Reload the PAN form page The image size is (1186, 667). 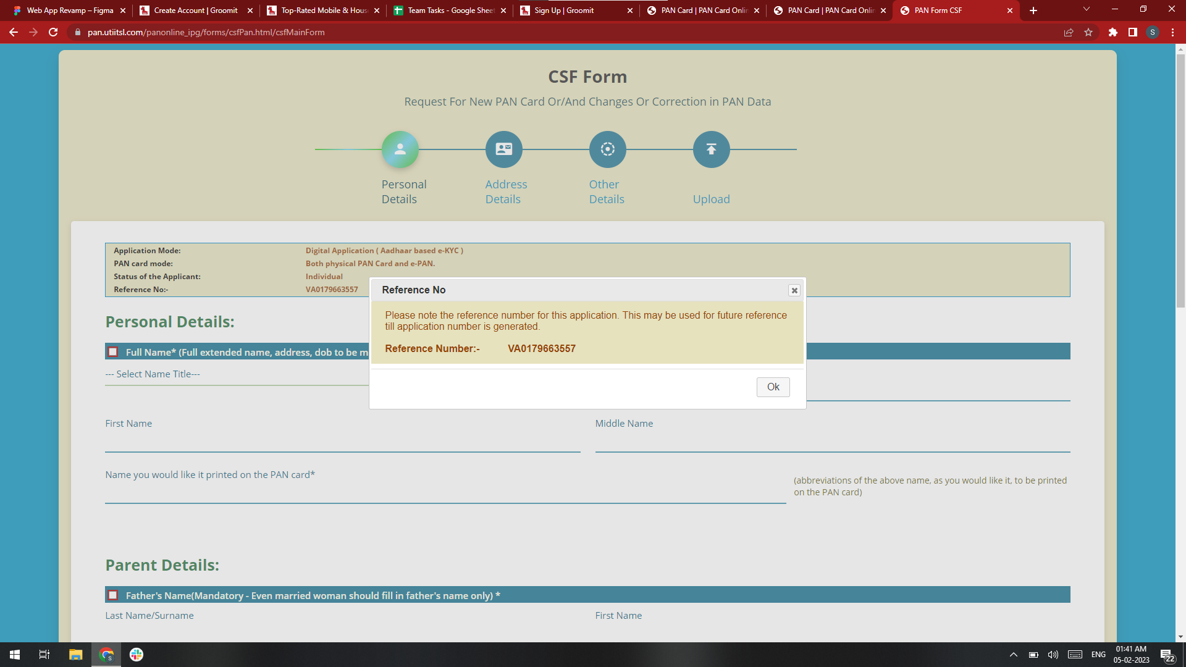(x=53, y=32)
